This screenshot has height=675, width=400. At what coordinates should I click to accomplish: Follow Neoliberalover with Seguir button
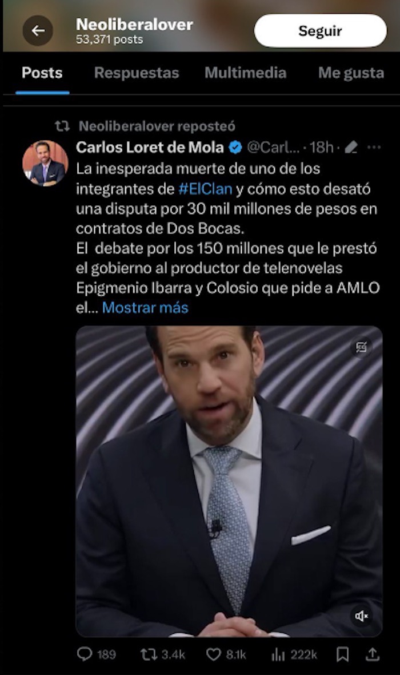pos(321,31)
